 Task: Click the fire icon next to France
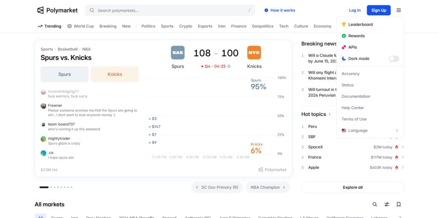[397, 157]
